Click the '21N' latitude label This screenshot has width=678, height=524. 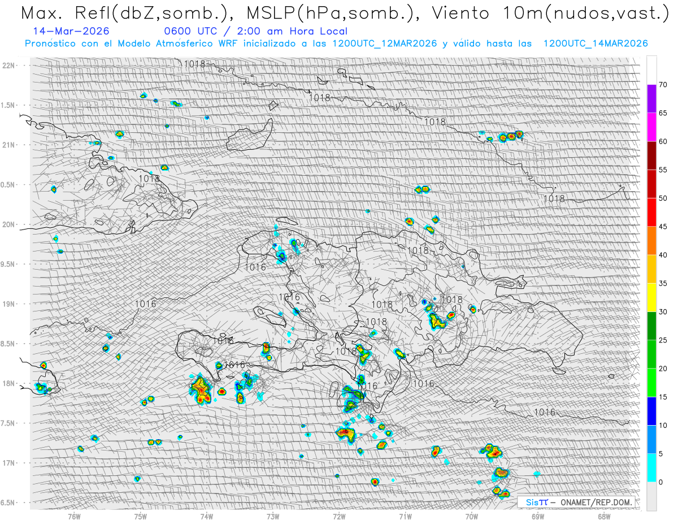(x=8, y=145)
